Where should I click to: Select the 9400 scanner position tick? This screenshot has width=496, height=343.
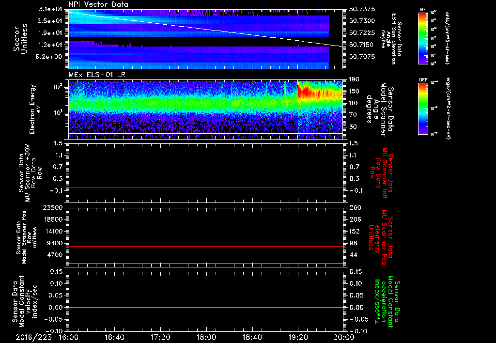pos(56,243)
